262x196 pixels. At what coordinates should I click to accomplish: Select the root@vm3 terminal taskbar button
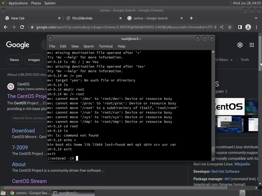coord(73,193)
